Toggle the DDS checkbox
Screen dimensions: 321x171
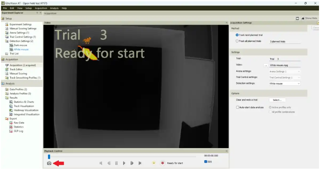(x=206, y=162)
